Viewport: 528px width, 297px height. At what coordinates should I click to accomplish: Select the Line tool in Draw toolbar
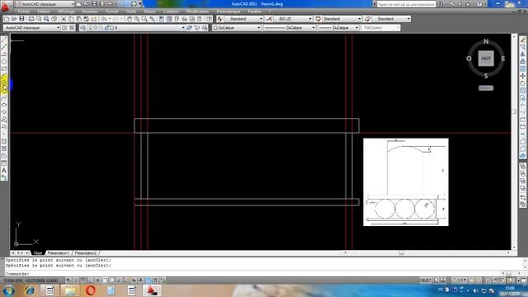[4, 40]
